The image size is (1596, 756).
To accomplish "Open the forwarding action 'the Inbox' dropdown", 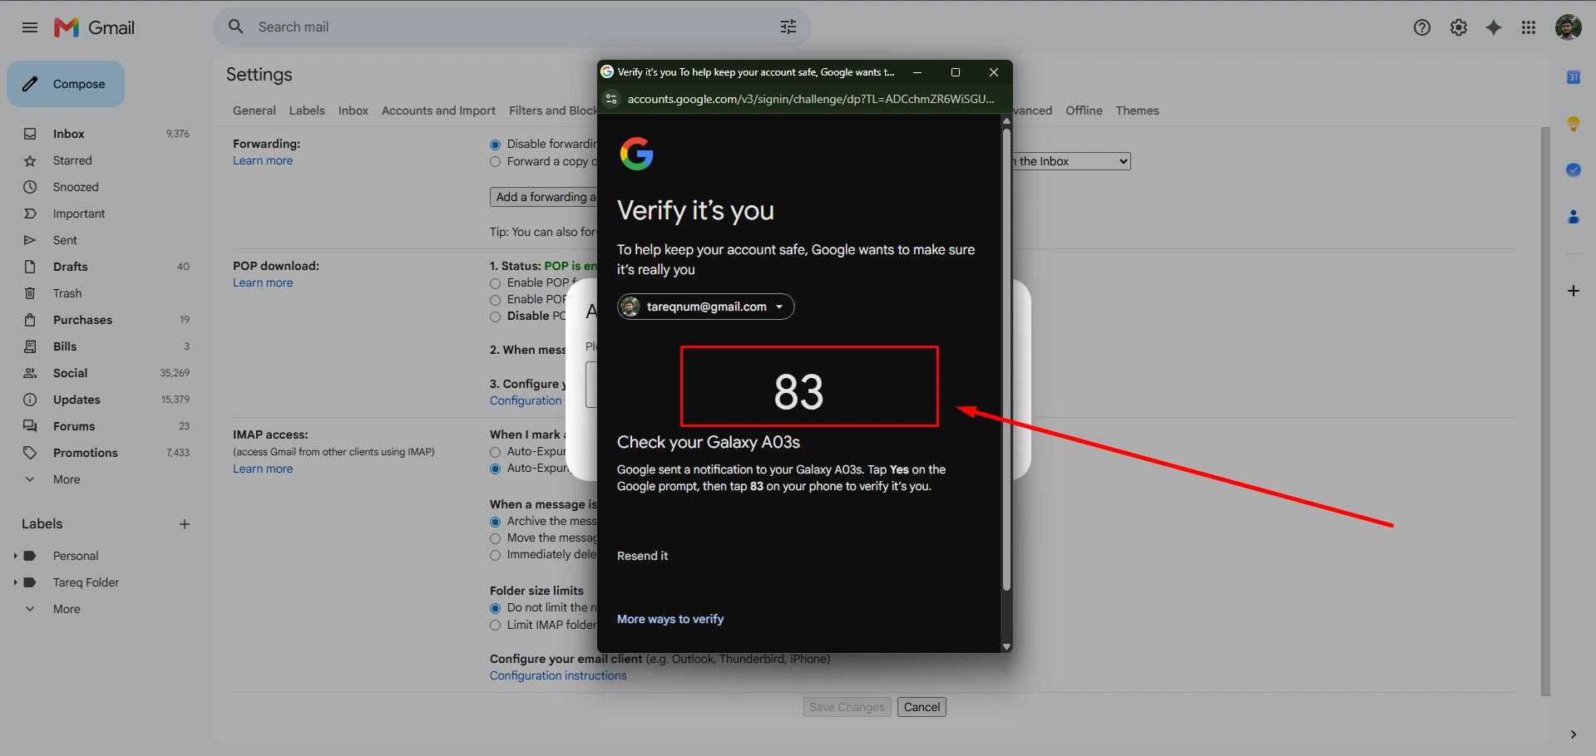I will [x=1071, y=161].
